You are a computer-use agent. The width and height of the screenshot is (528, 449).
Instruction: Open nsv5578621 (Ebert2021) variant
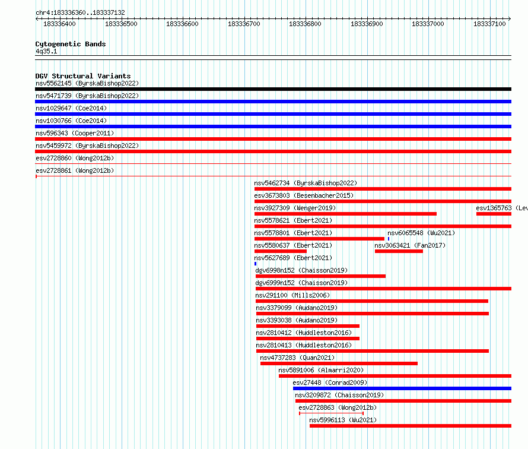293,220
